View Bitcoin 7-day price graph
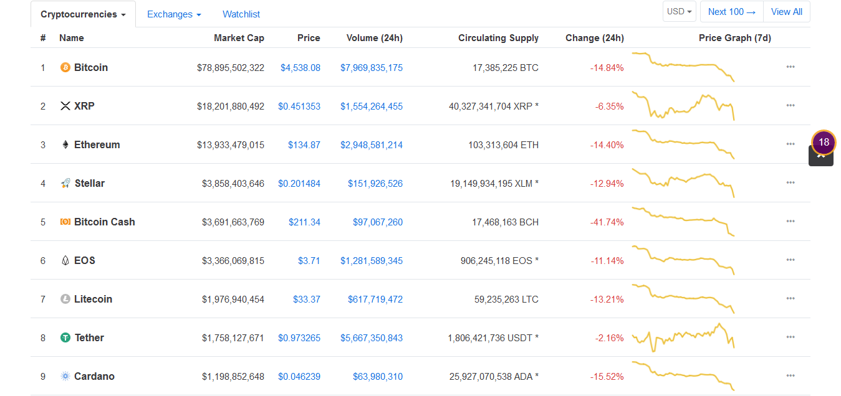Viewport: 841px width, 396px height. [x=683, y=67]
